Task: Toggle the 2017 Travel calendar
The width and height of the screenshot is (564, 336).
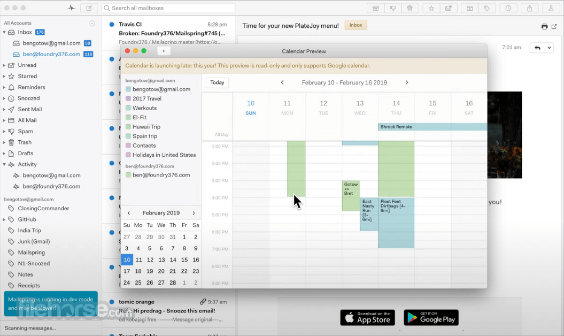Action: coord(128,98)
